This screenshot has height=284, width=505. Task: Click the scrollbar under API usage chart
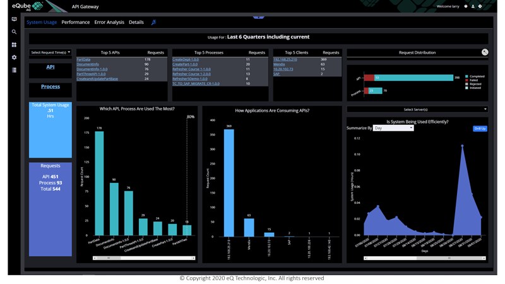[x=144, y=258]
